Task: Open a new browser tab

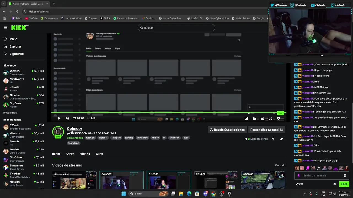Action: (54, 4)
